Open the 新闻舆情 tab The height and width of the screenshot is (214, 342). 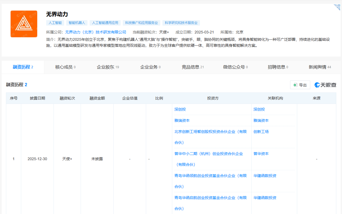tap(320, 67)
